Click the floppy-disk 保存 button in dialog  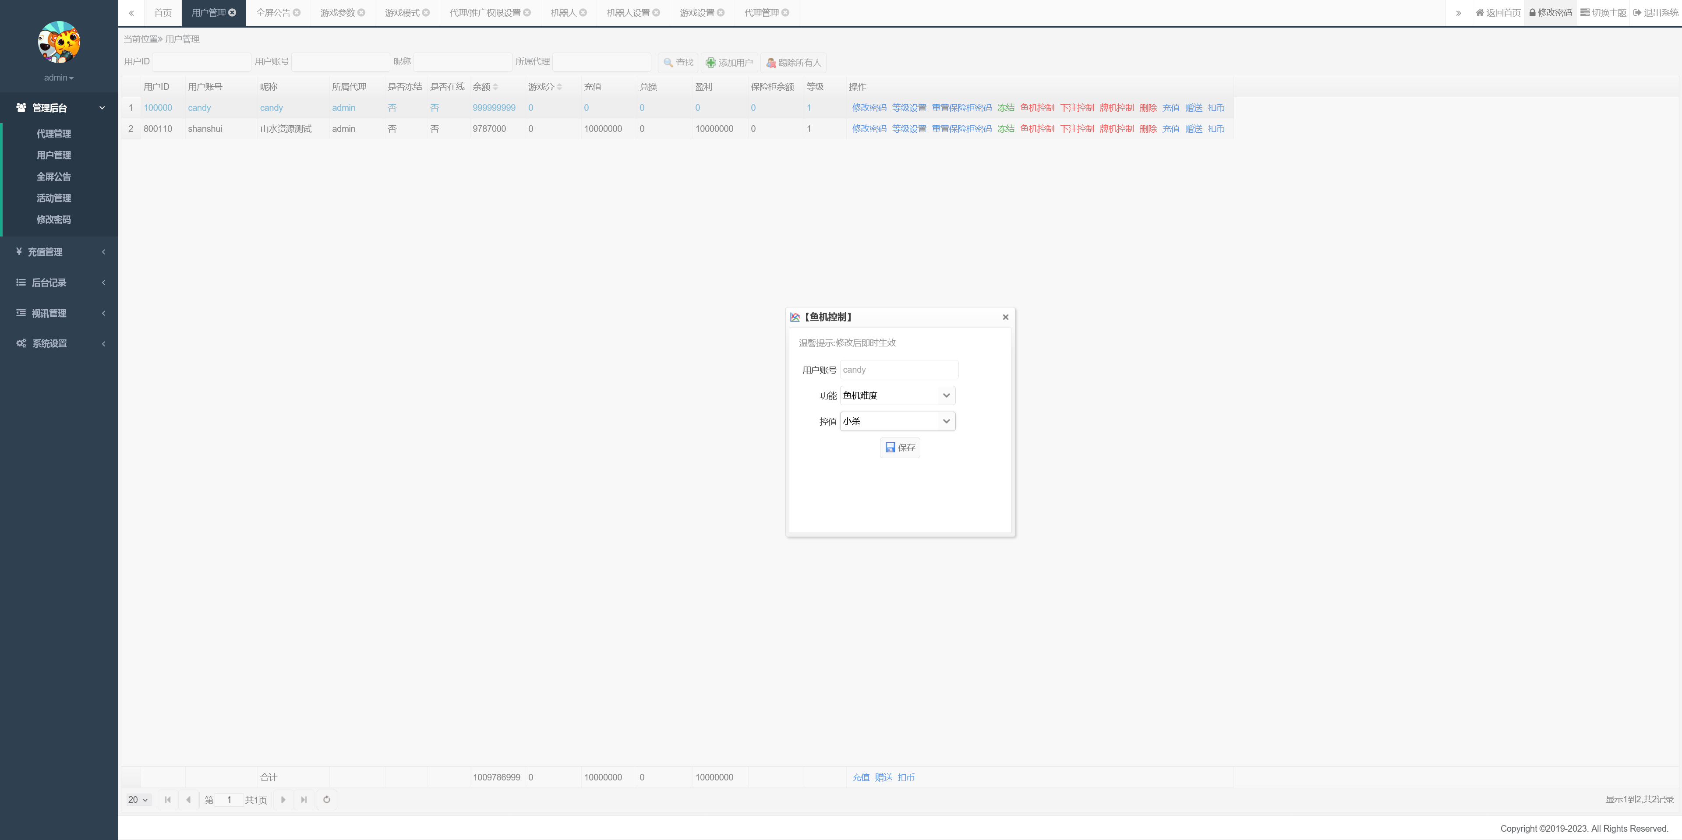pos(900,447)
